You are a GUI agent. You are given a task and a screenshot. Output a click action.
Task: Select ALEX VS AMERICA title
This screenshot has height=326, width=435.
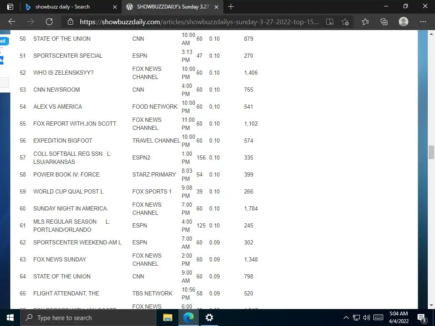58,107
